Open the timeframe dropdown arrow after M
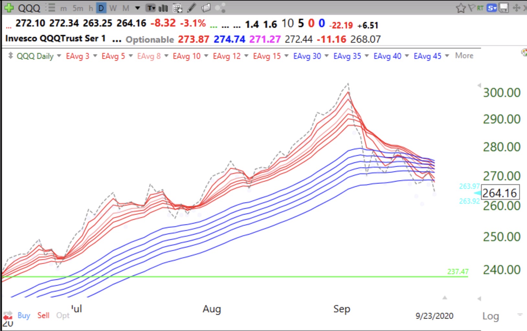Image resolution: width=527 pixels, height=331 pixels. pyautogui.click(x=138, y=8)
